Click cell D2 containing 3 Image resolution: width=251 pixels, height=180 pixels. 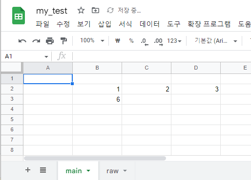point(196,89)
